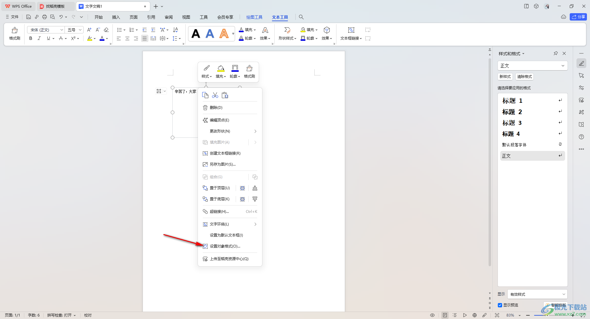
Task: Align text left in ribbon
Action: (x=119, y=38)
